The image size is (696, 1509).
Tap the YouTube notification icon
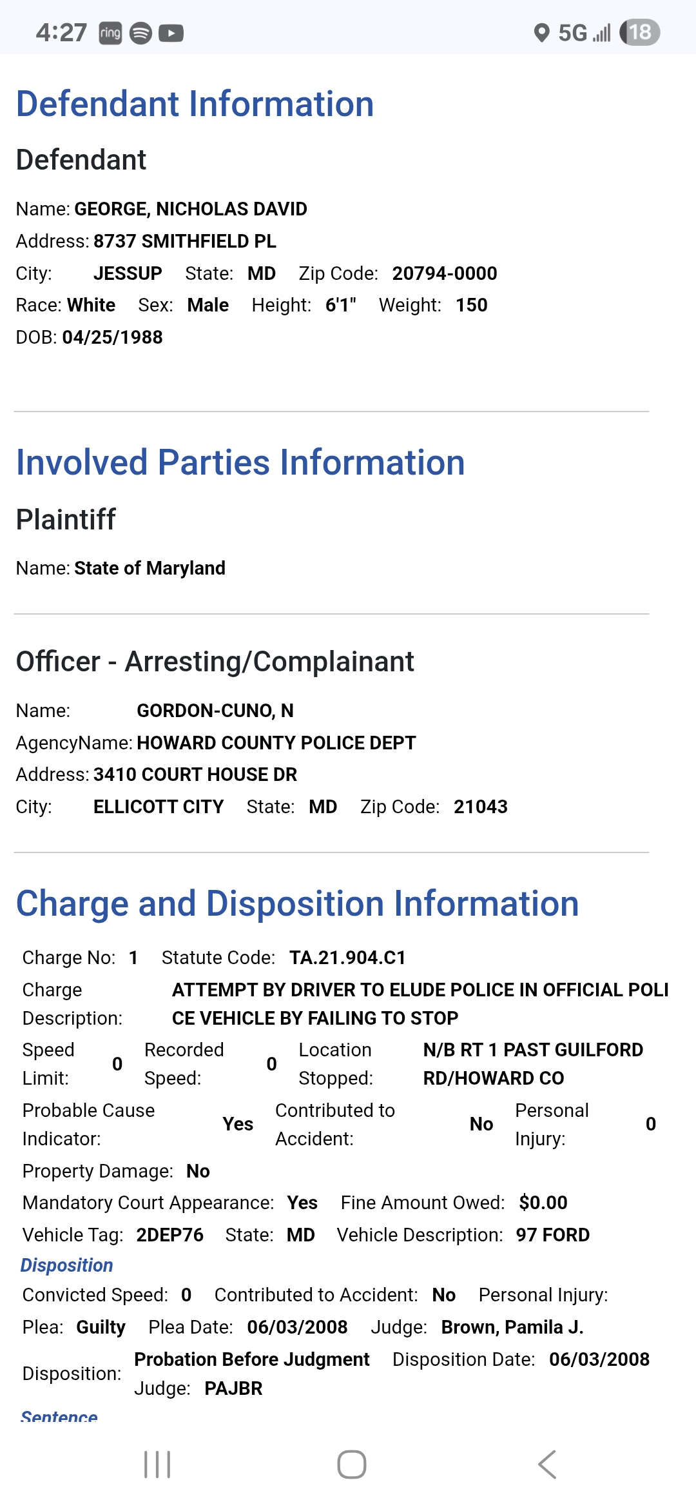(171, 33)
